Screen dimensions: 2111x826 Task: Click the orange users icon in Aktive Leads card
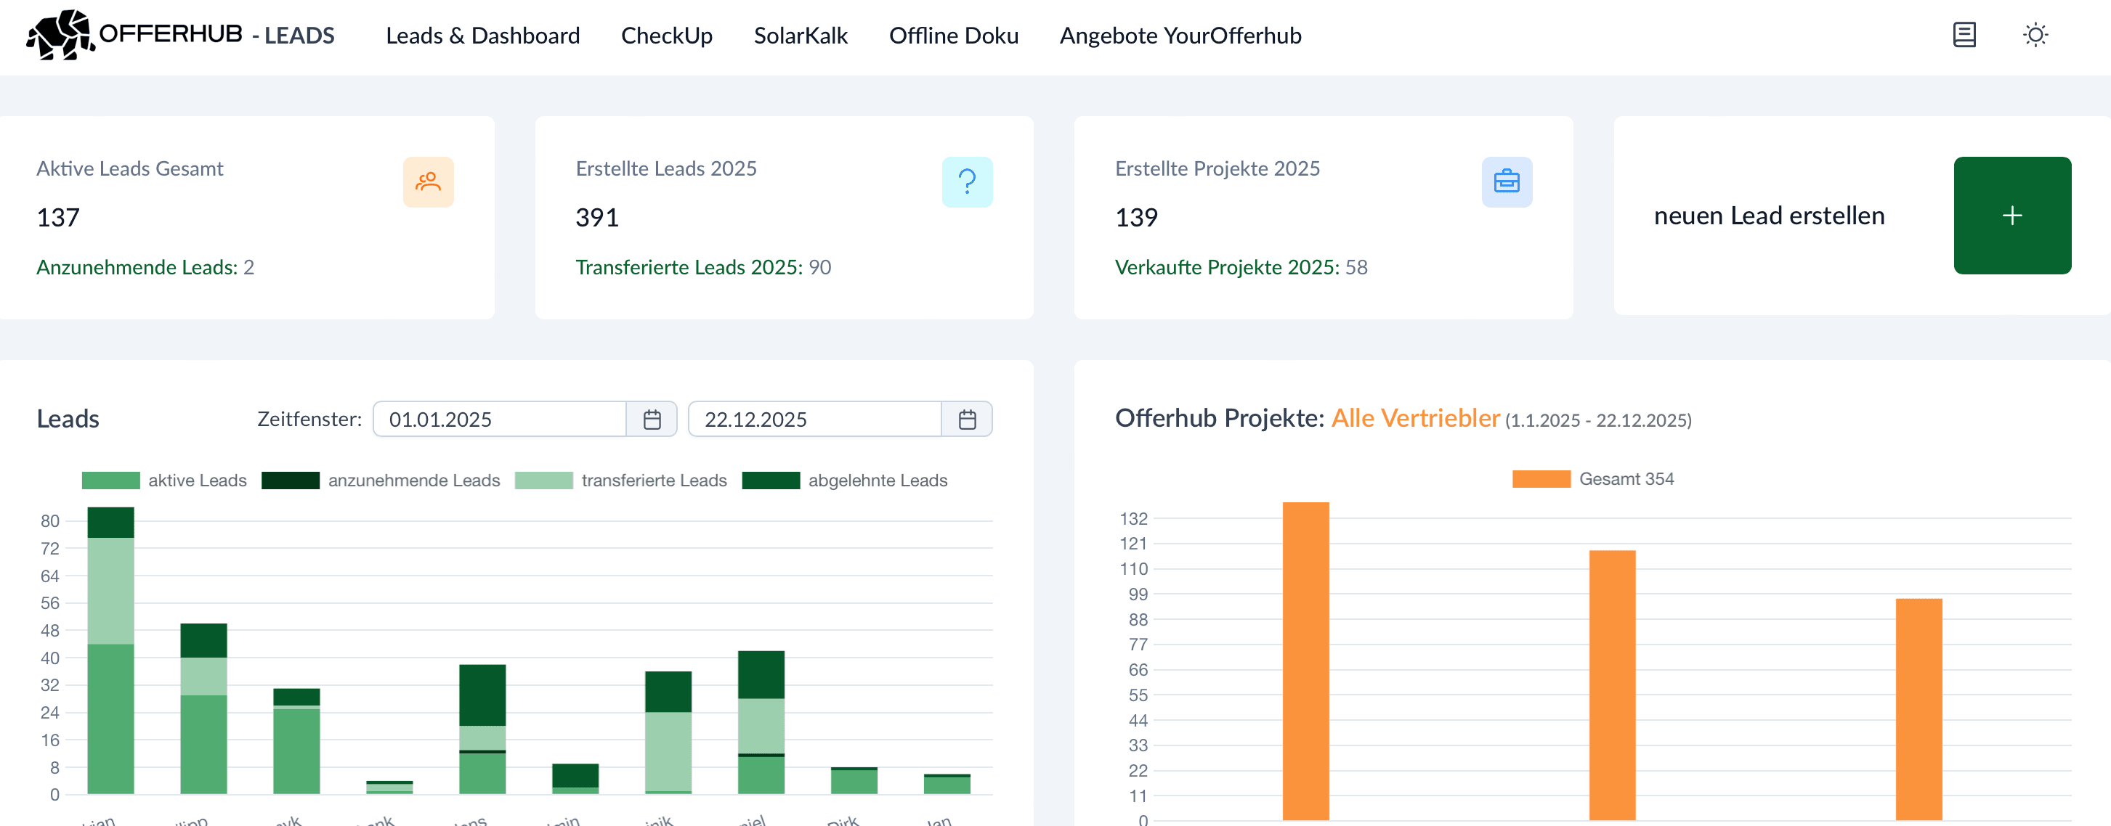tap(428, 181)
